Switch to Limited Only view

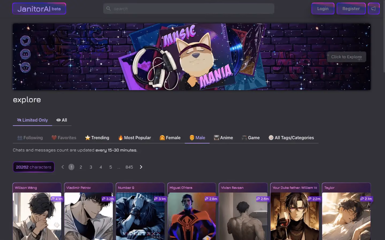pyautogui.click(x=32, y=120)
